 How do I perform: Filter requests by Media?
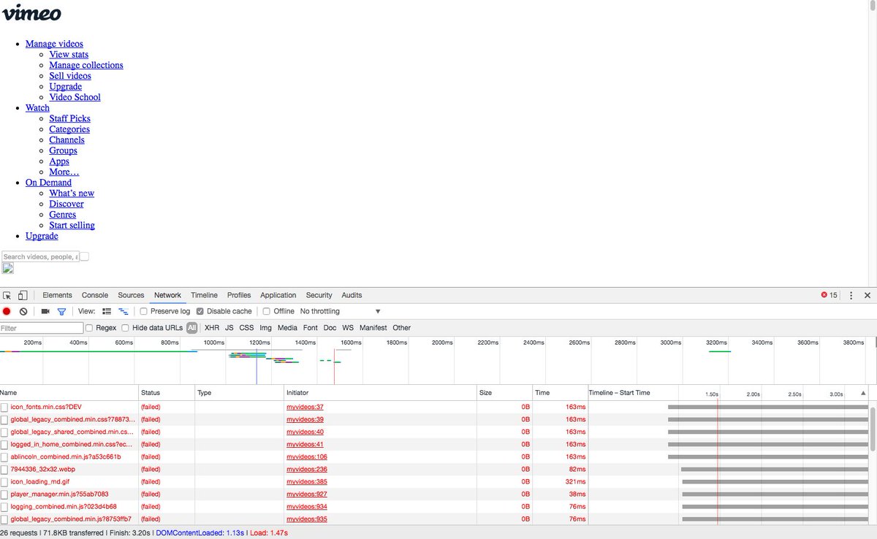click(287, 328)
